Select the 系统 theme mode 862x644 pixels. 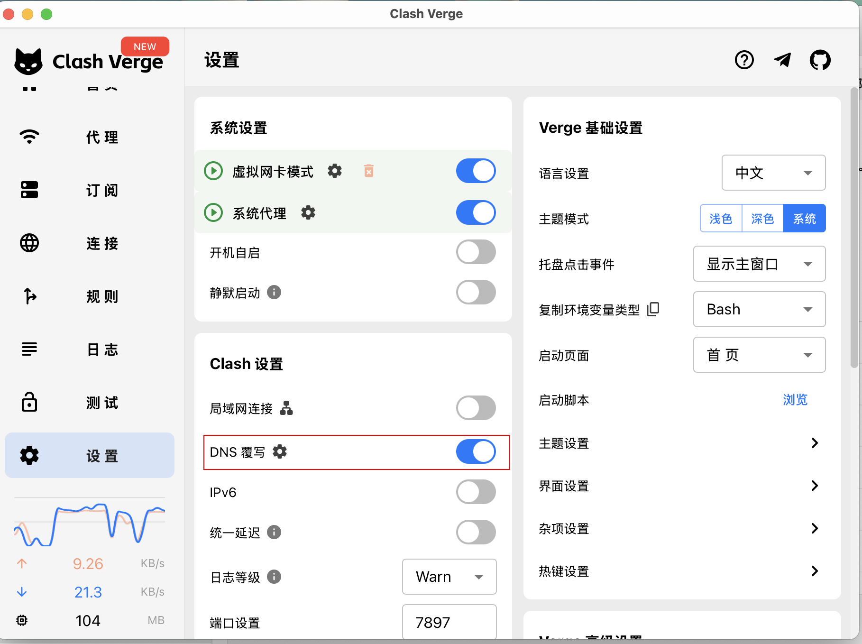[x=805, y=218]
